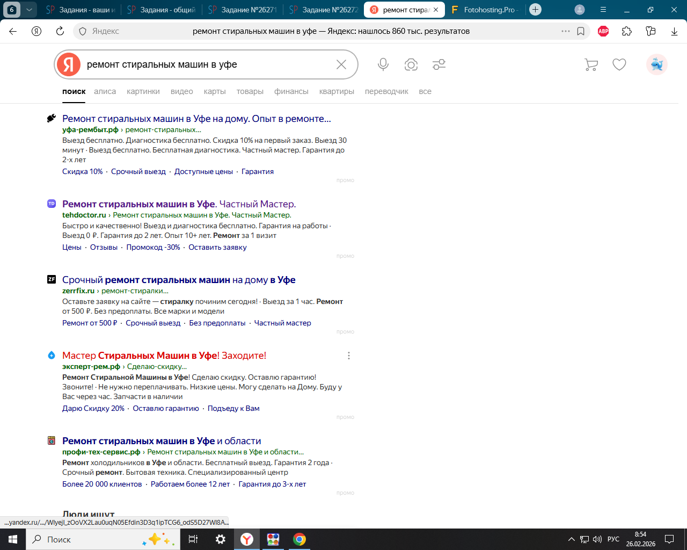Open the tehdoctor.ru 'Частный Мастер' result
This screenshot has height=550, width=687.
[x=179, y=204]
